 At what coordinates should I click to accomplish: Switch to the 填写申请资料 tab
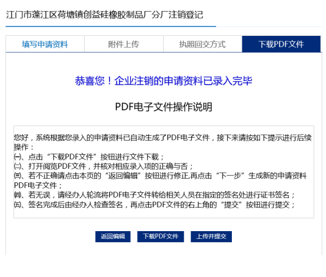(x=45, y=44)
